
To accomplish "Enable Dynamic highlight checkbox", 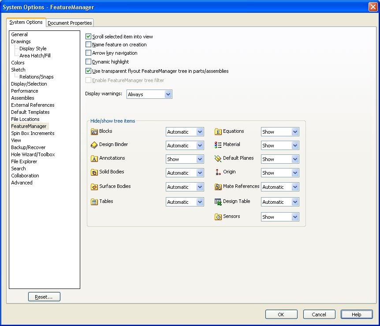I will pos(88,62).
